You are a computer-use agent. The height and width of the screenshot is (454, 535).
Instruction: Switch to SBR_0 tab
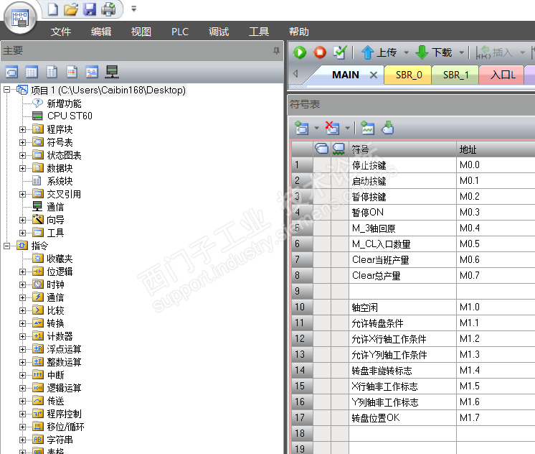pos(408,75)
